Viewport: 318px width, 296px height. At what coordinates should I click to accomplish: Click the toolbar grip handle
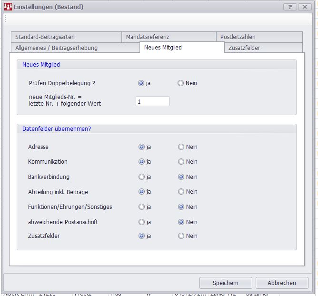click(5, 19)
